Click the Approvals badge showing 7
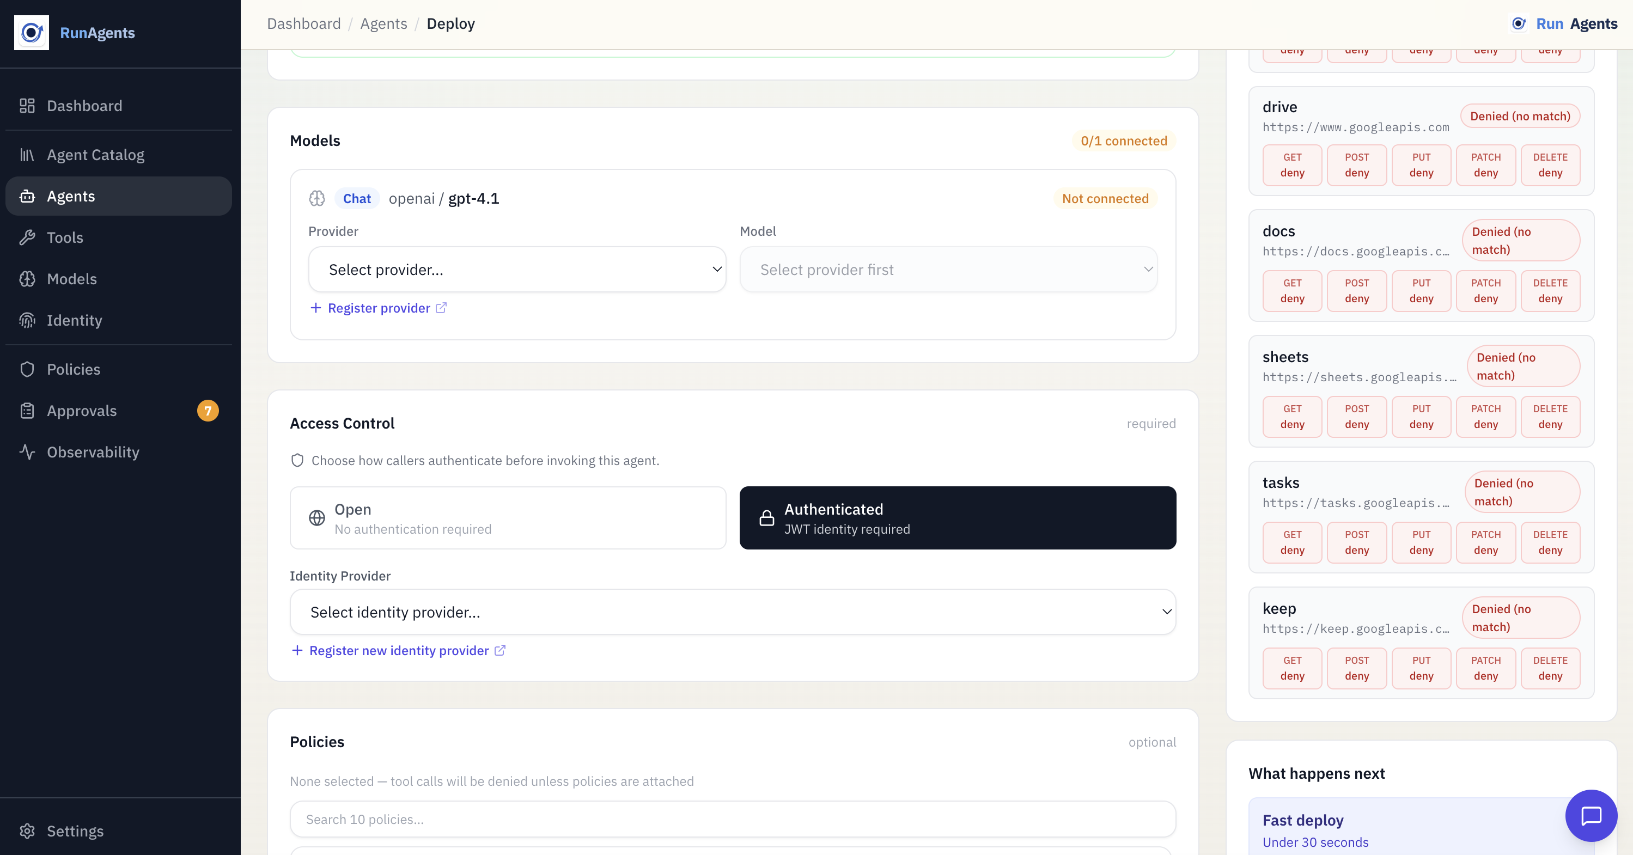 coord(208,411)
